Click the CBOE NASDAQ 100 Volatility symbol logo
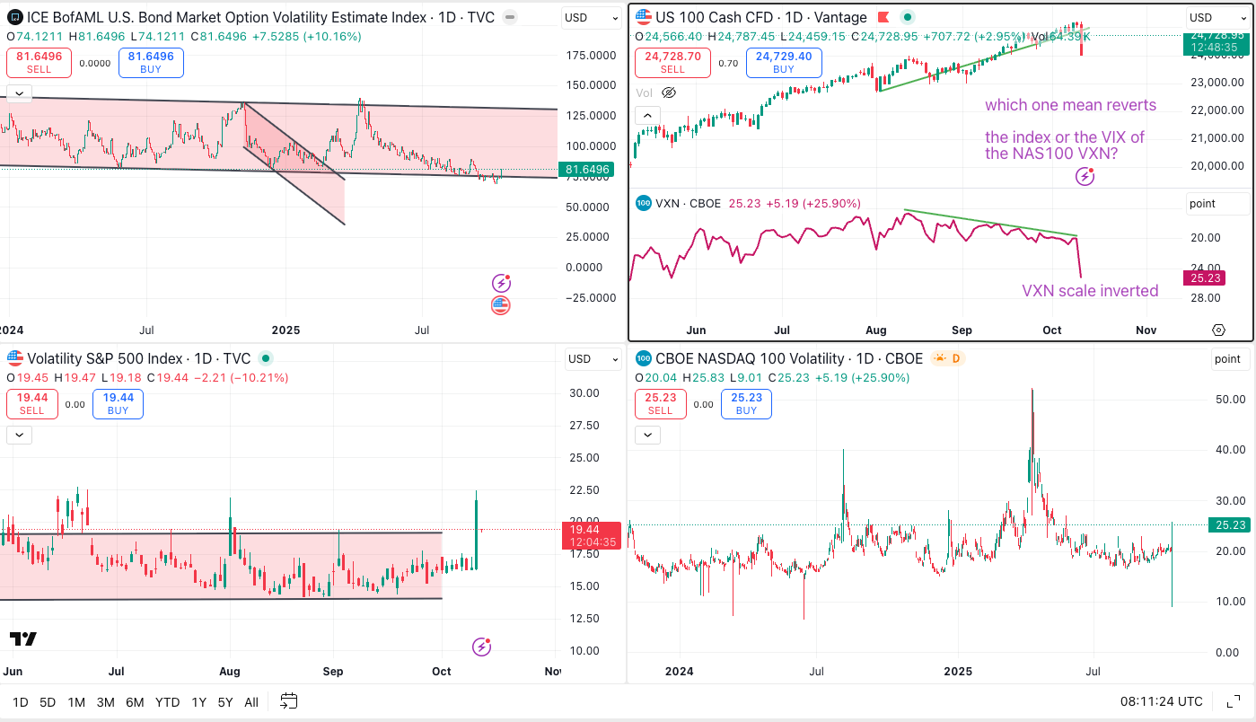The height and width of the screenshot is (722, 1256). tap(643, 358)
